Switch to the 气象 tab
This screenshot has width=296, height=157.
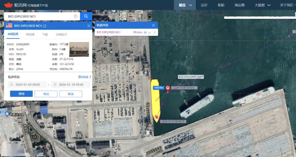pos(45,34)
